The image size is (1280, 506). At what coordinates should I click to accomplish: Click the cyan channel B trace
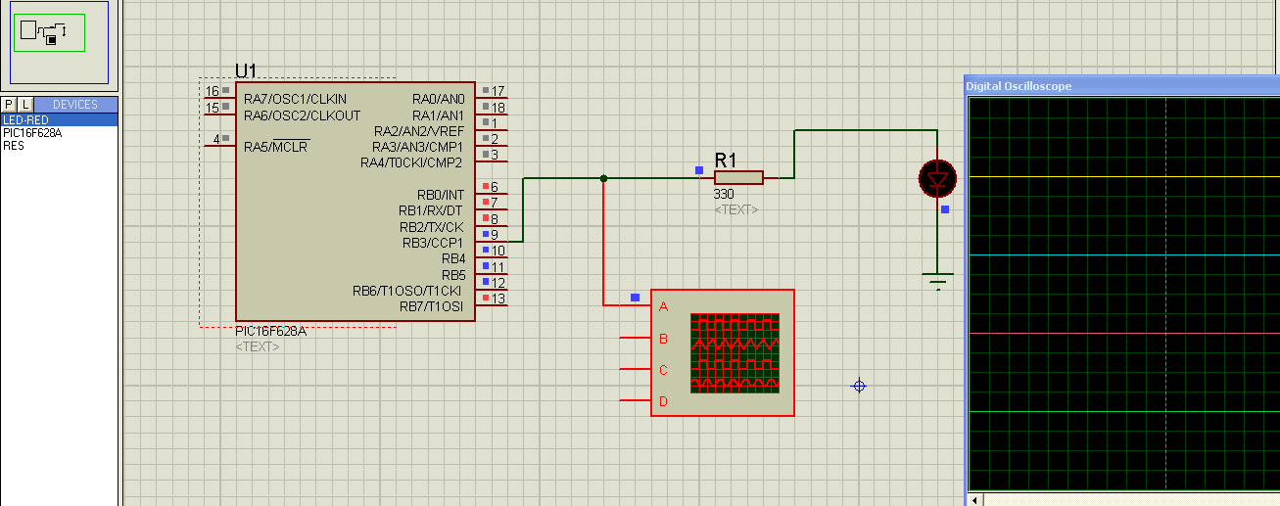click(x=1124, y=254)
